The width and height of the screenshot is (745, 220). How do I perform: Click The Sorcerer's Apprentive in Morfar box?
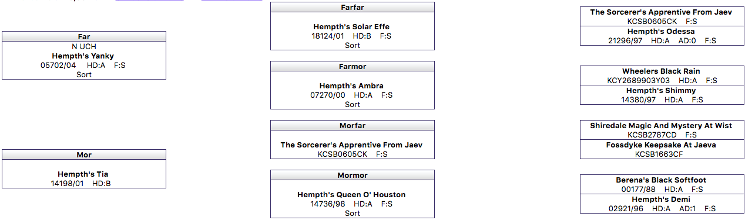[351, 145]
